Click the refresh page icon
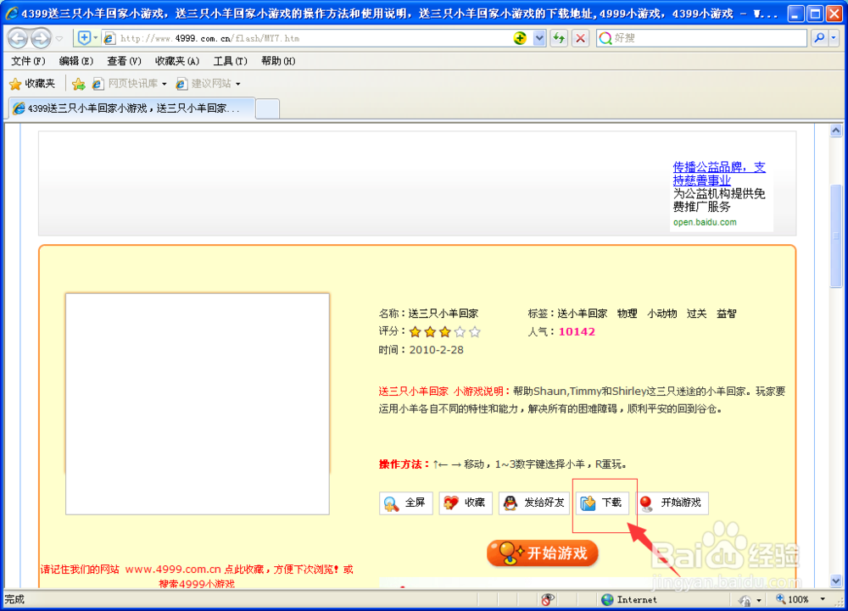 point(558,38)
